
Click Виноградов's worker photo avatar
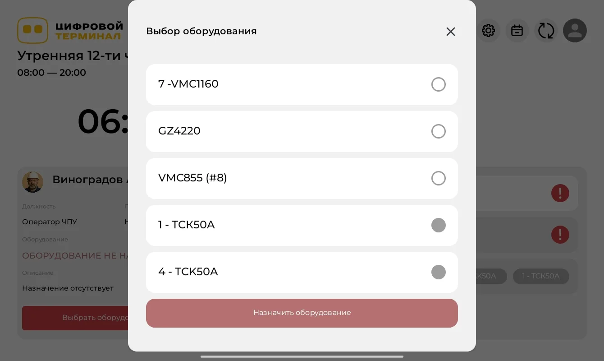pos(32,182)
